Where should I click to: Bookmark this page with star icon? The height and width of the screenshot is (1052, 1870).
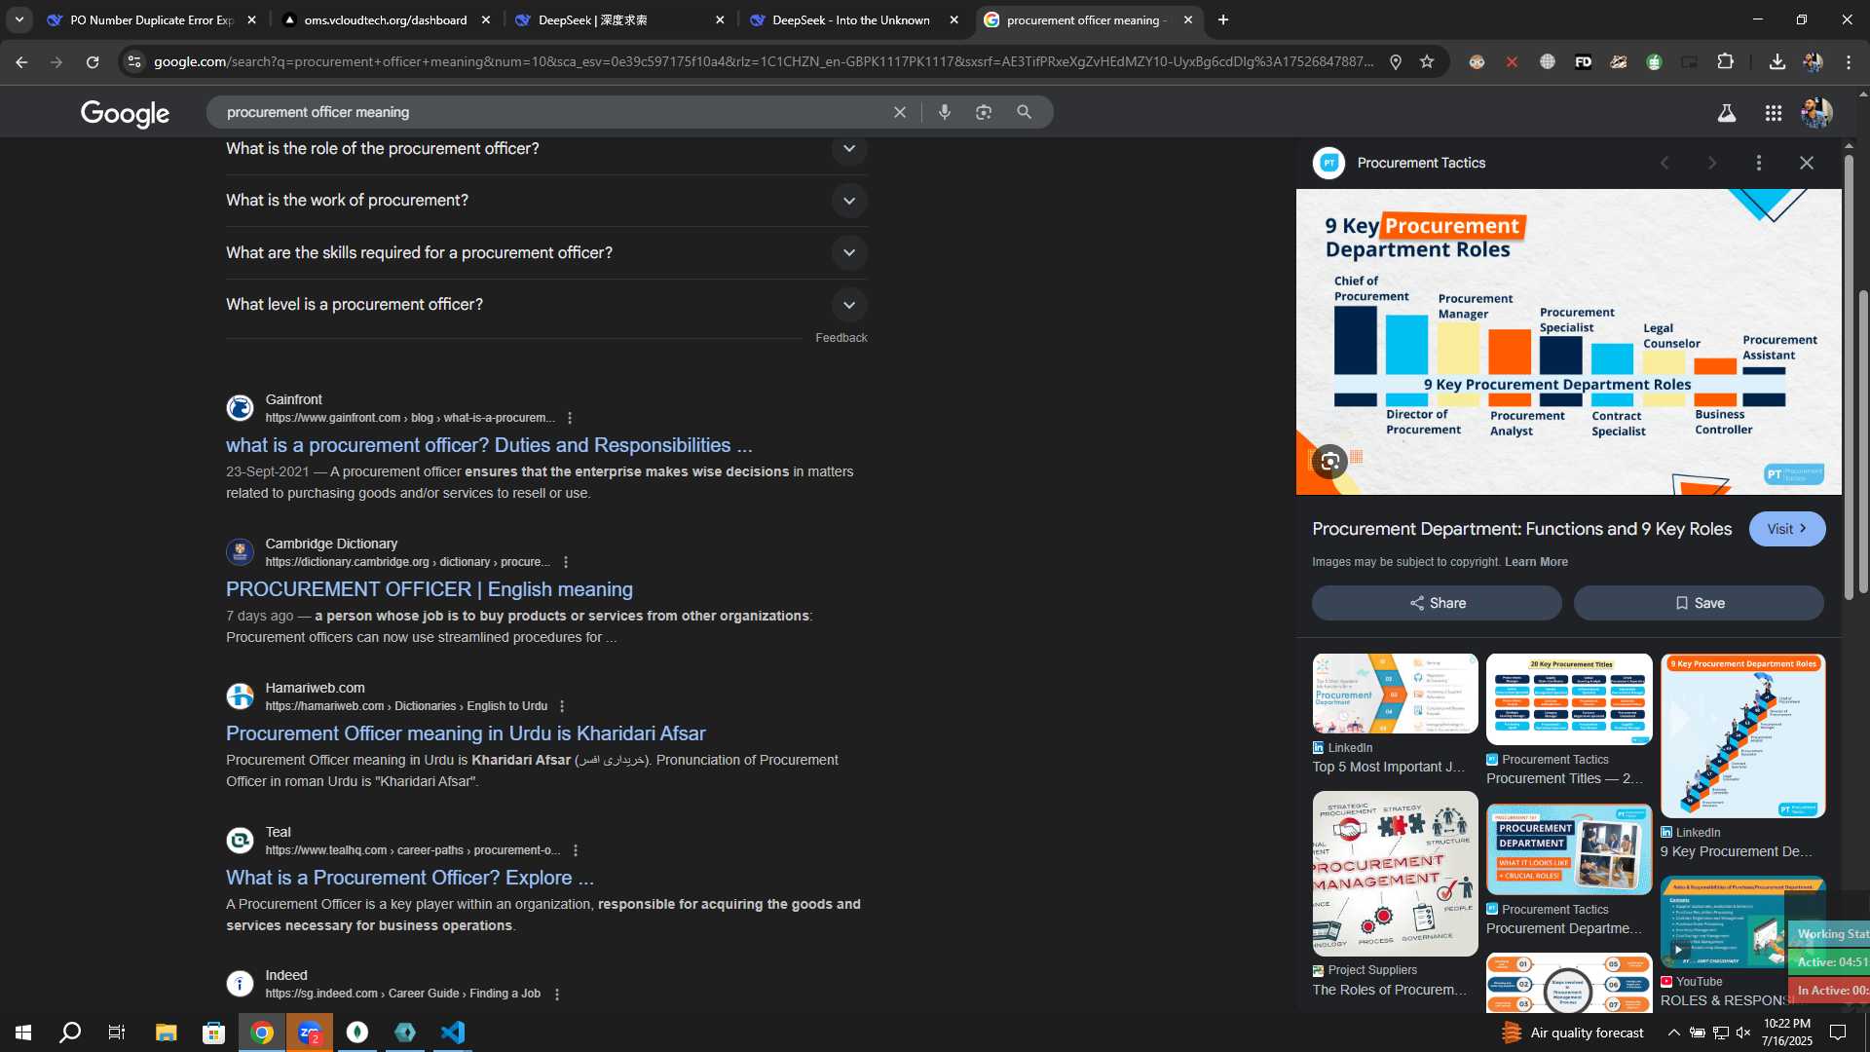pos(1427,61)
